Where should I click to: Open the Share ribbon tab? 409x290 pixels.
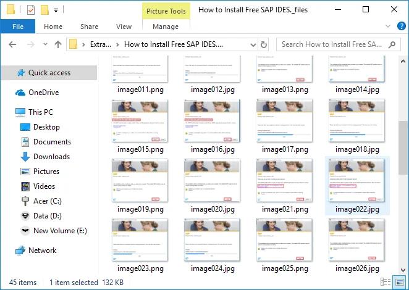click(x=89, y=27)
